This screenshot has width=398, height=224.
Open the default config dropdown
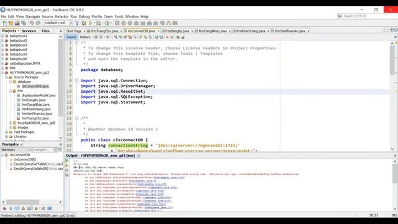(x=58, y=23)
